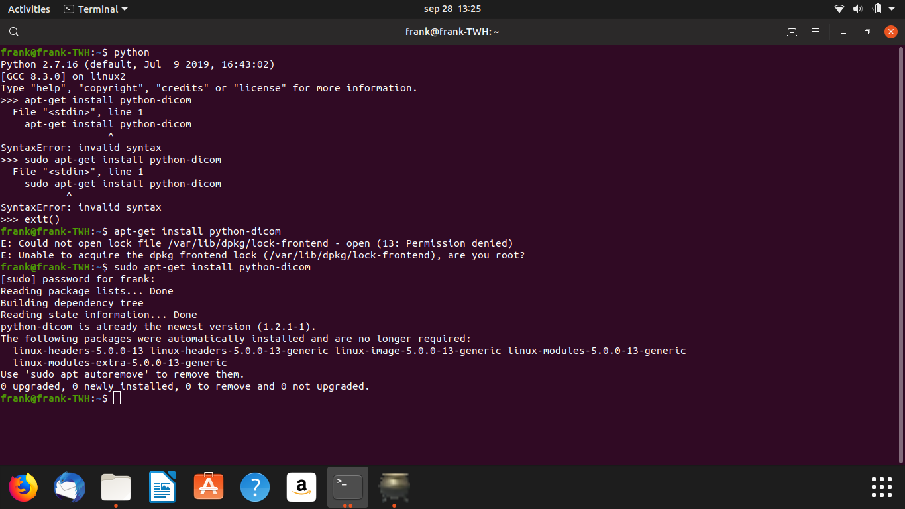905x509 pixels.
Task: Open a new terminal tab icon
Action: point(792,32)
